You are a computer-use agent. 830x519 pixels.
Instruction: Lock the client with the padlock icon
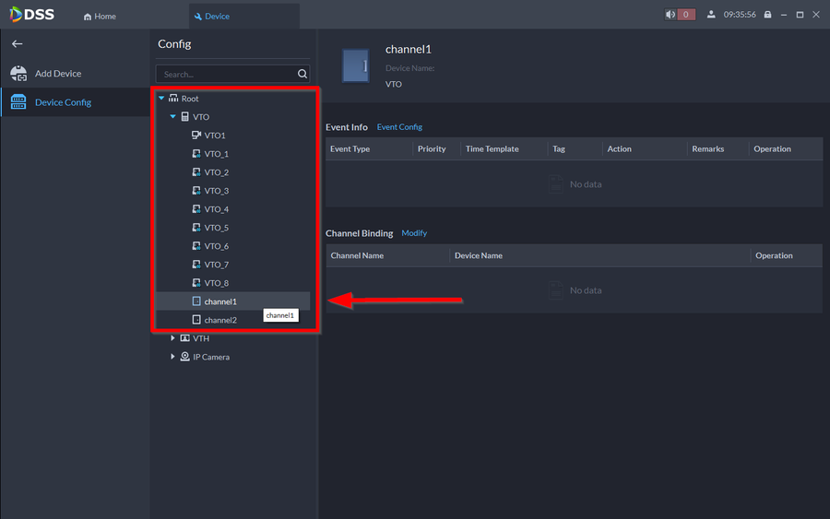click(767, 14)
